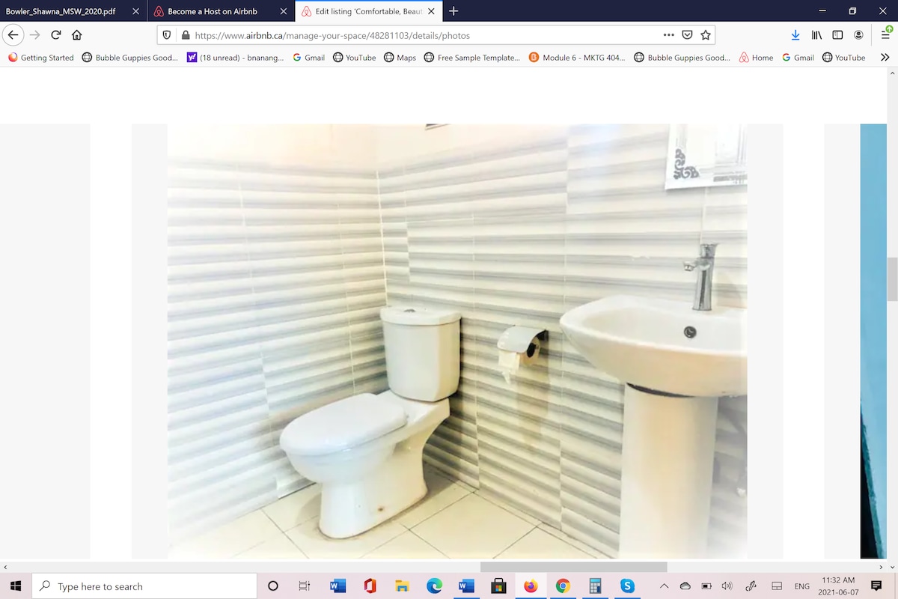Open the page actions three-dot menu
Image resolution: width=898 pixels, height=599 pixels.
coord(668,35)
